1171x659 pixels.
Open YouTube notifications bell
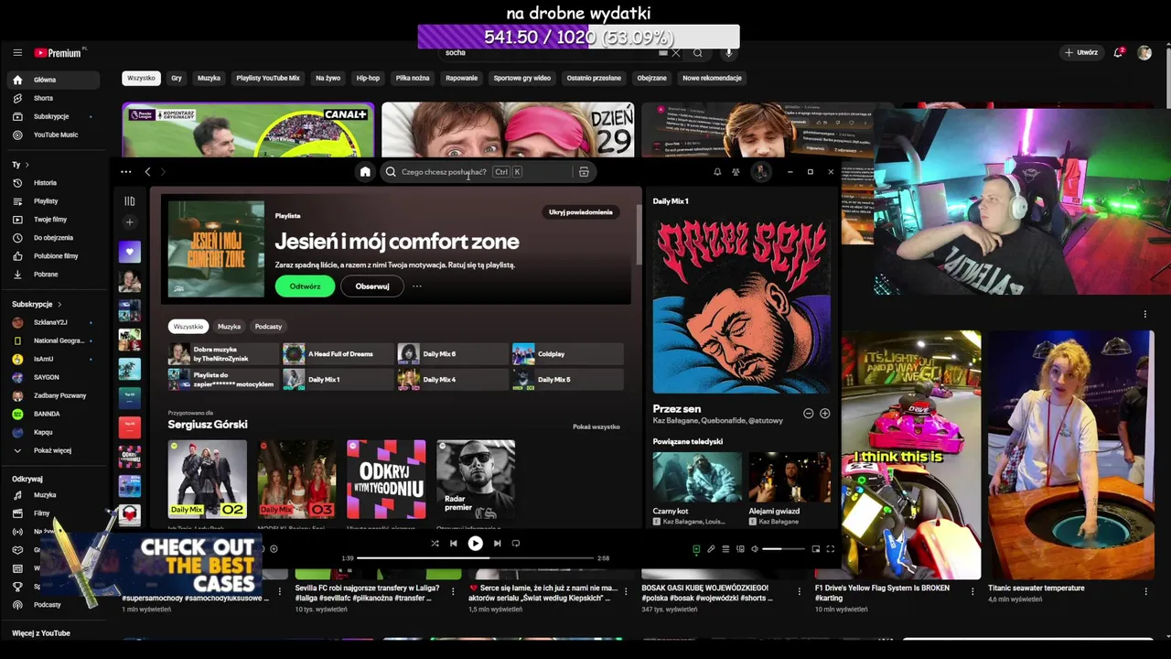click(1118, 53)
